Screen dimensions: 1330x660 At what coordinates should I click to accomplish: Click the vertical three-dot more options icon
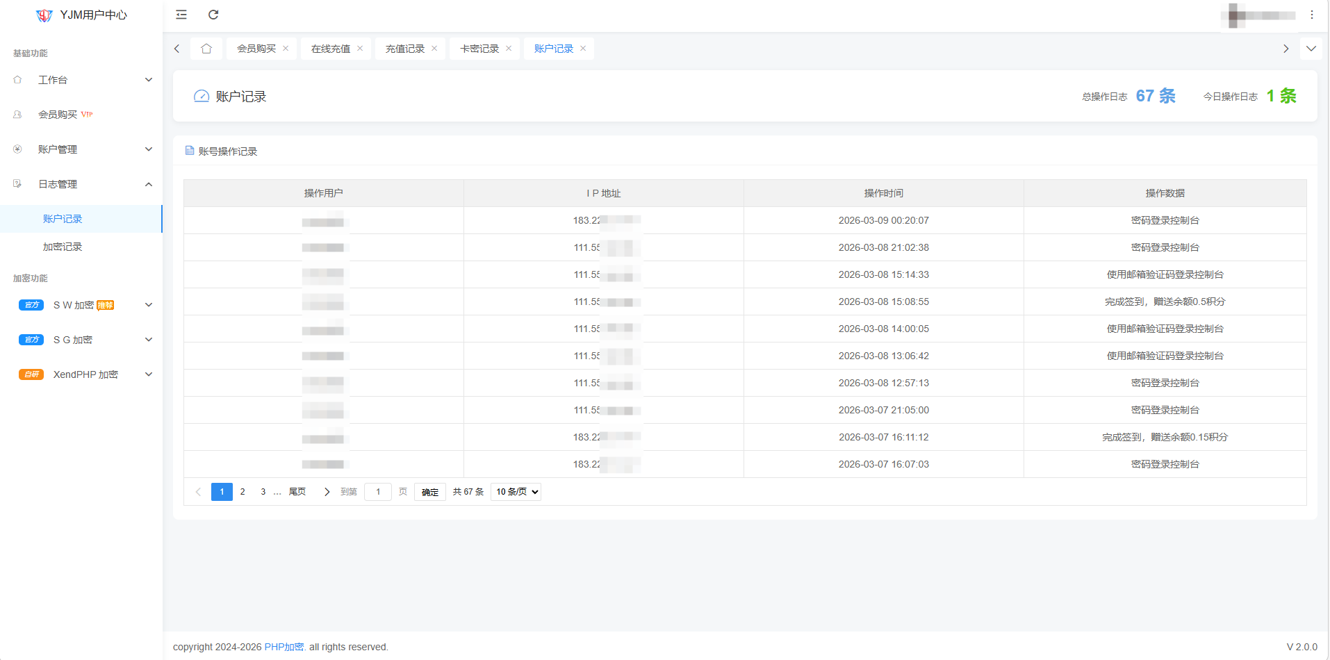[x=1311, y=15]
